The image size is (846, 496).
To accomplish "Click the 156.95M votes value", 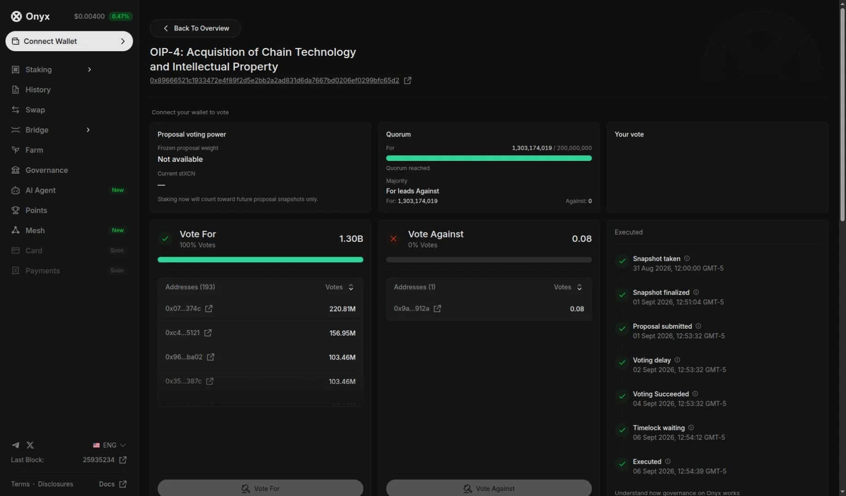I will (342, 333).
